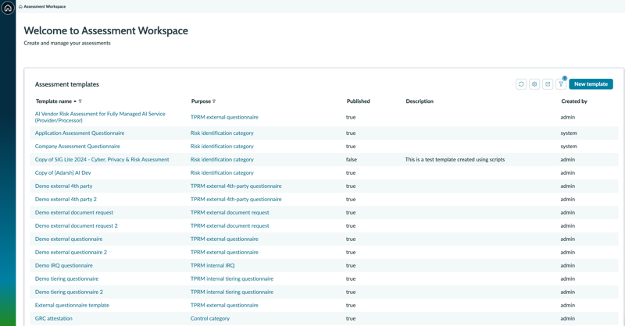Click 'admin' in the GRC attestation row
Image resolution: width=625 pixels, height=326 pixels.
tap(568, 318)
